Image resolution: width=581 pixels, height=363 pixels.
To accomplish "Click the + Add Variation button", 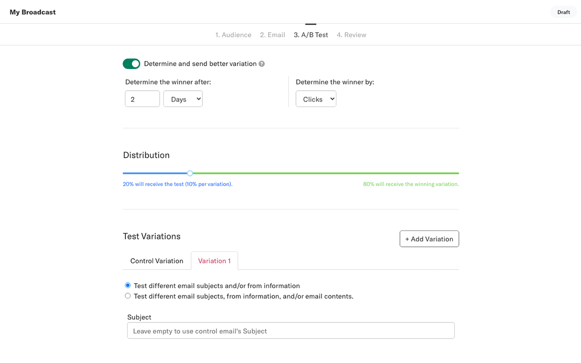I will pyautogui.click(x=429, y=239).
